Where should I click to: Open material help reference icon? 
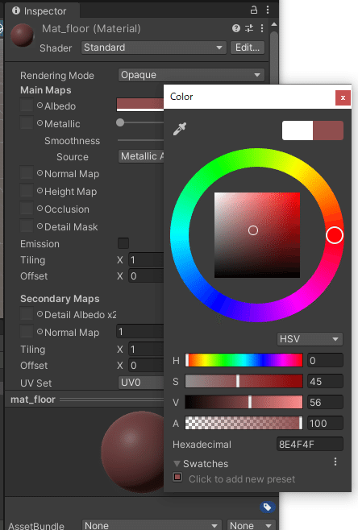pyautogui.click(x=236, y=28)
